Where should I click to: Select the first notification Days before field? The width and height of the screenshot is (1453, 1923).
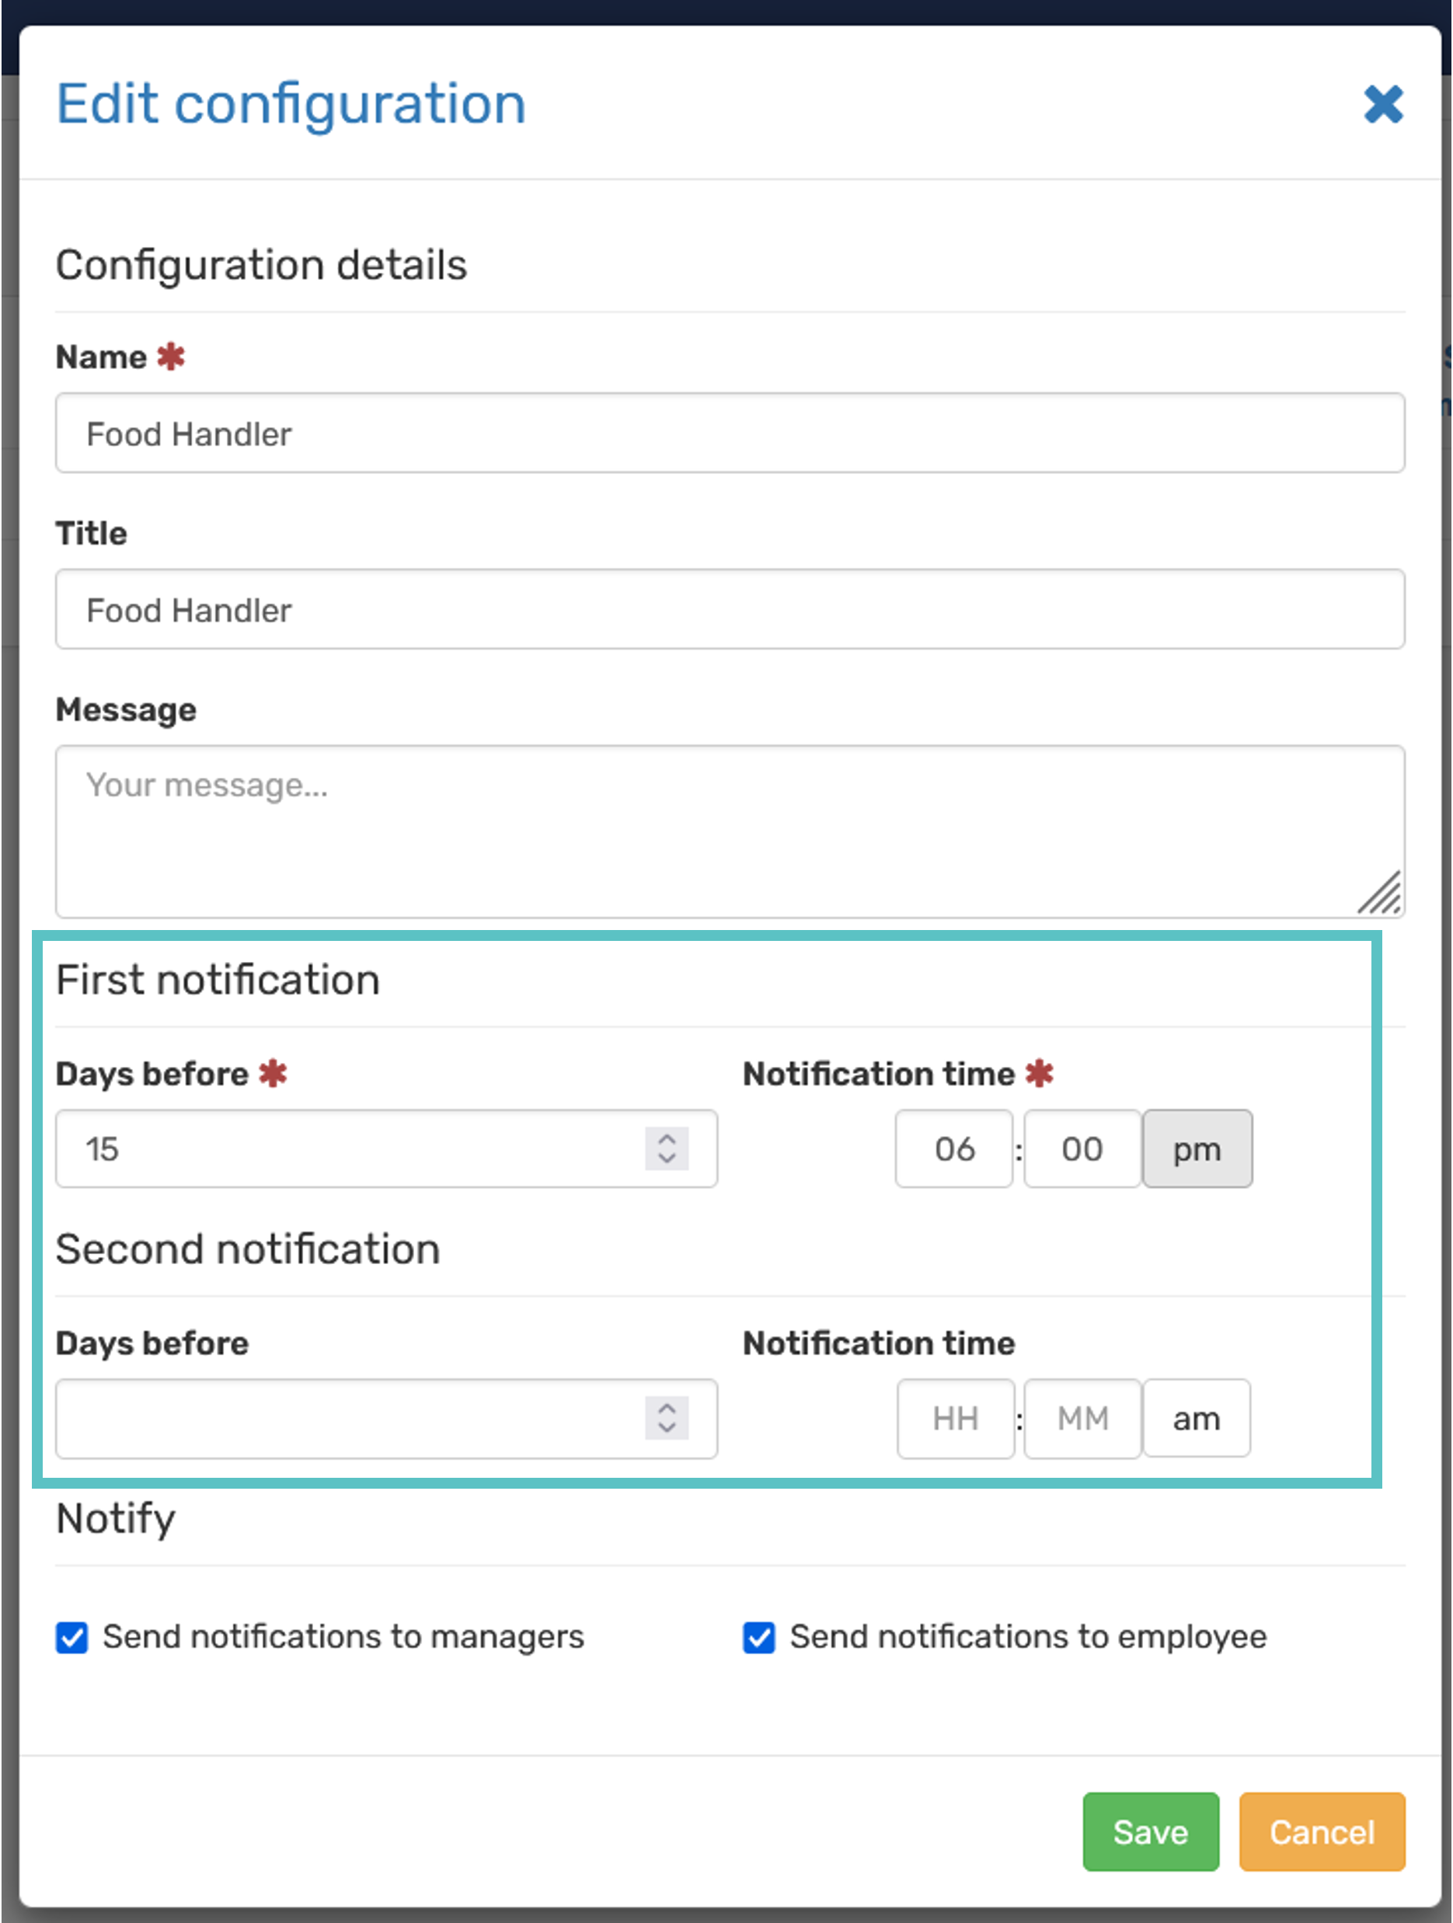(348, 1148)
